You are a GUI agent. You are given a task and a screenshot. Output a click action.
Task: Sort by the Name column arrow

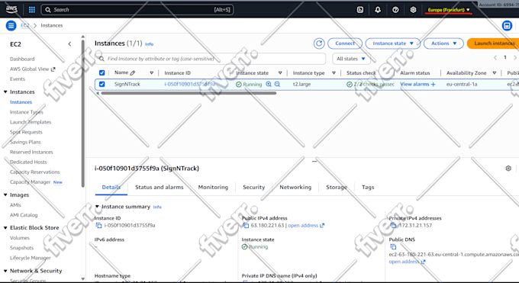pos(152,72)
